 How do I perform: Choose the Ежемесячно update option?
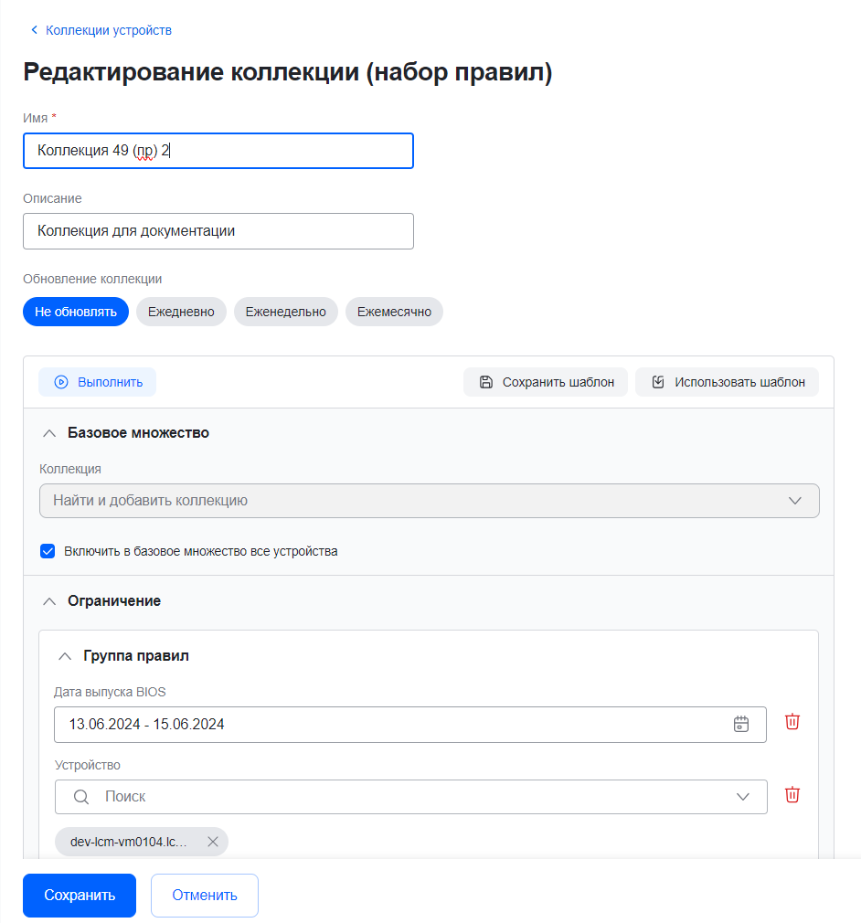pyautogui.click(x=394, y=312)
